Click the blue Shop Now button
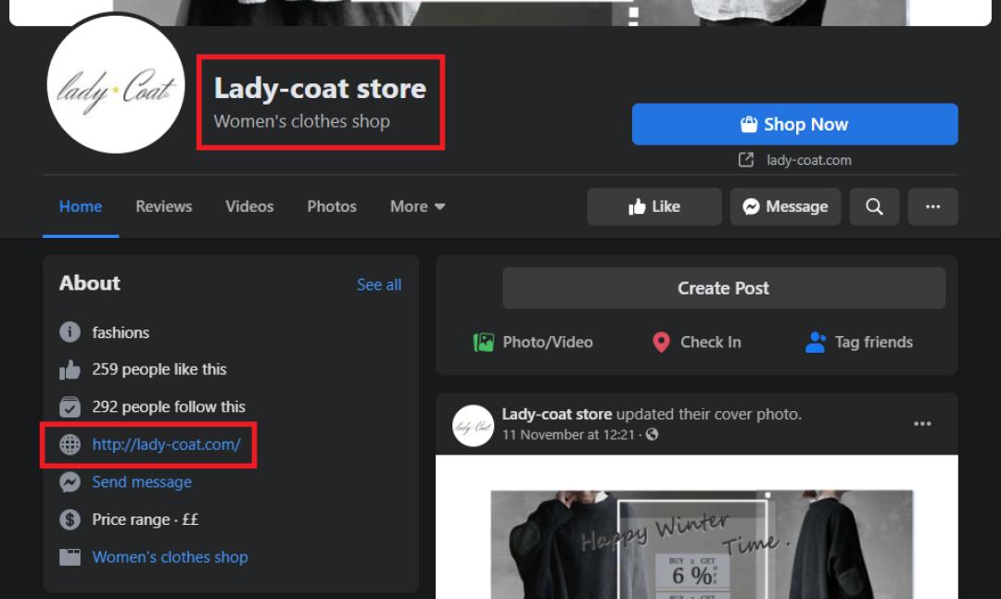 (794, 124)
